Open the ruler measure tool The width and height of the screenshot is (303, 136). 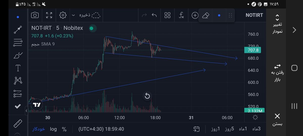click(x=18, y=124)
